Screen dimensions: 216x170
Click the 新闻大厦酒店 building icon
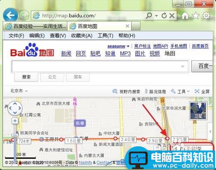click(95, 144)
